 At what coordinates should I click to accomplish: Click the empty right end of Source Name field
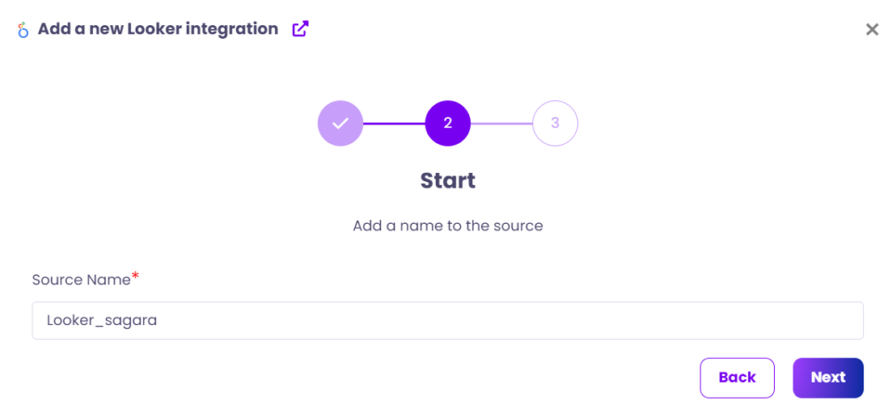(x=818, y=320)
